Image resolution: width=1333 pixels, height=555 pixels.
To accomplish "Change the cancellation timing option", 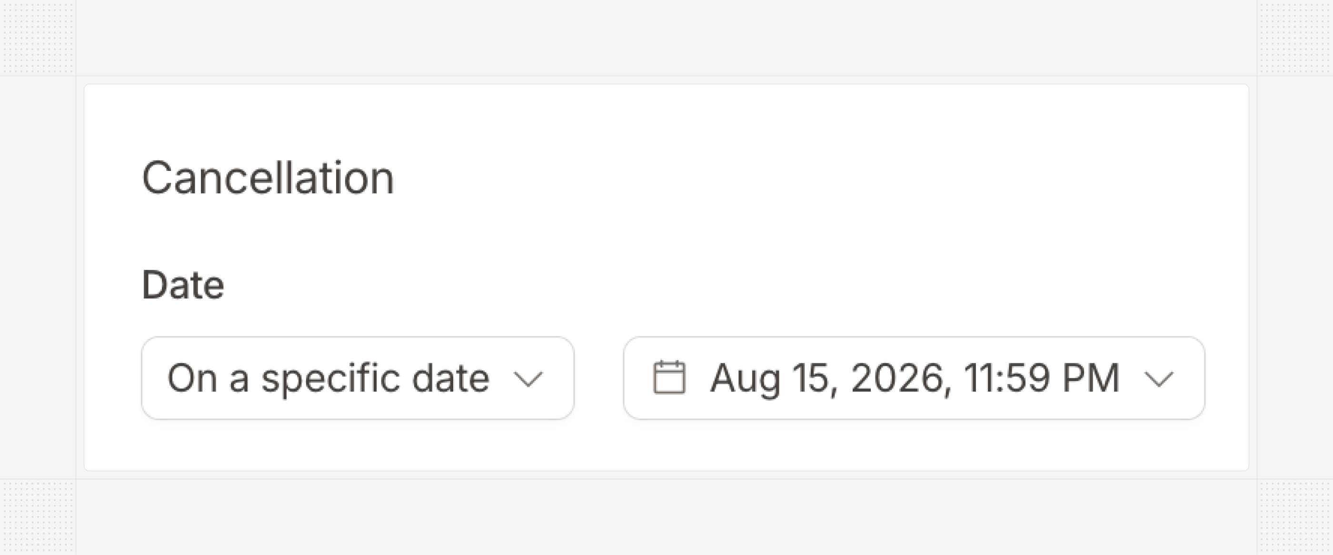I will 358,377.
